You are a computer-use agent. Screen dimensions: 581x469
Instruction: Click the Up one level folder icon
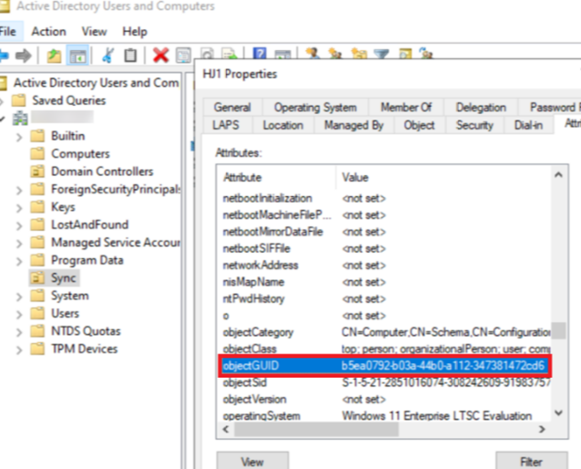[x=55, y=56]
